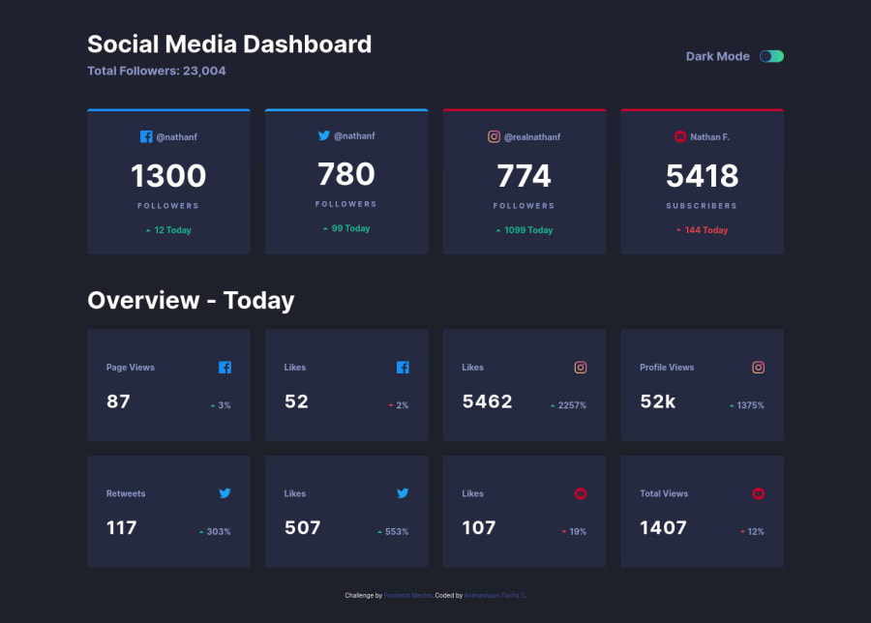Select the Instagram icon next to @realnathanf
This screenshot has height=623, width=871.
coord(495,136)
